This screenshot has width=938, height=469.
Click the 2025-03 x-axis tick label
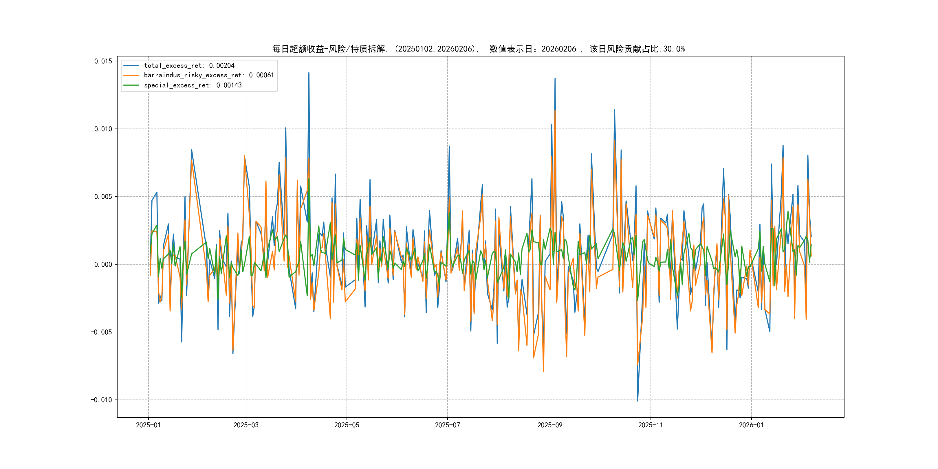[x=246, y=425]
